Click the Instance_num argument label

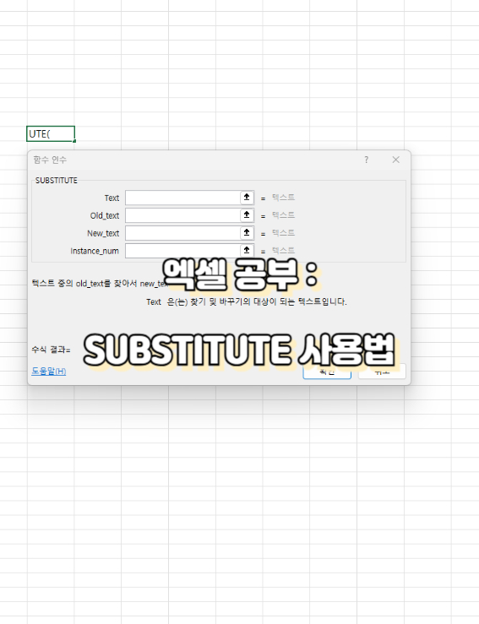coord(95,251)
